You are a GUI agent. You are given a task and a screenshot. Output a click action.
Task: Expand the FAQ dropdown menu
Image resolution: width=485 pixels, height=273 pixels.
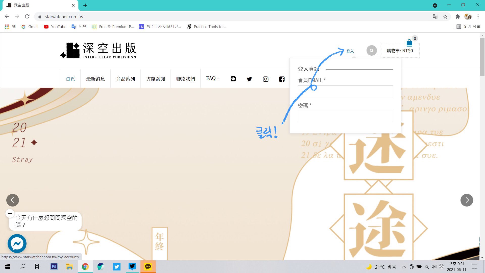click(213, 79)
